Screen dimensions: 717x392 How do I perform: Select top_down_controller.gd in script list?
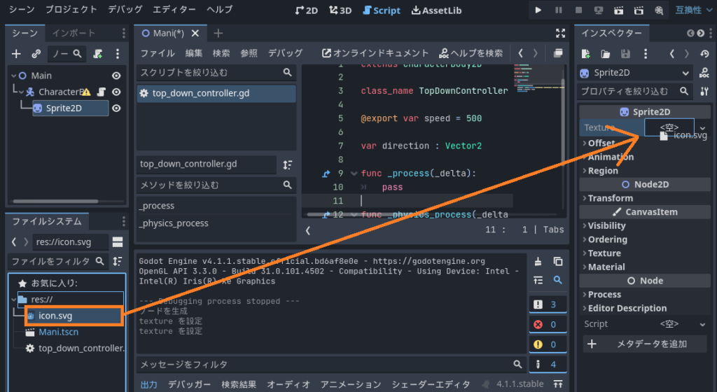click(x=216, y=93)
